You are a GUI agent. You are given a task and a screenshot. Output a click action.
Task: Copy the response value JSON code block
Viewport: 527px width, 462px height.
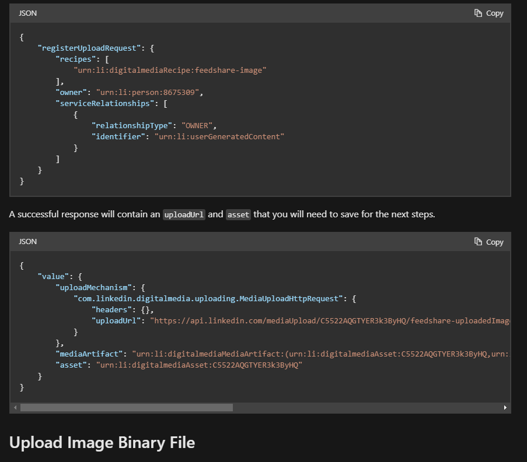click(x=488, y=242)
